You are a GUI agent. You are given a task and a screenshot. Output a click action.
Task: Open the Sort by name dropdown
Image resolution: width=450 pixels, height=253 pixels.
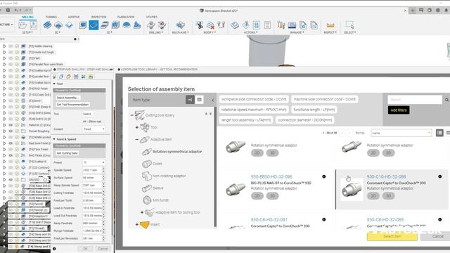[x=401, y=133]
